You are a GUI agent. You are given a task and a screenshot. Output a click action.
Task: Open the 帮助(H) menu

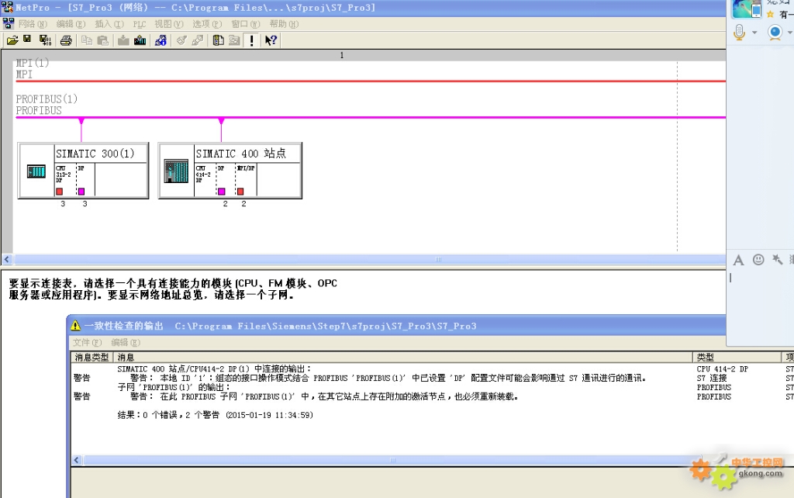284,24
